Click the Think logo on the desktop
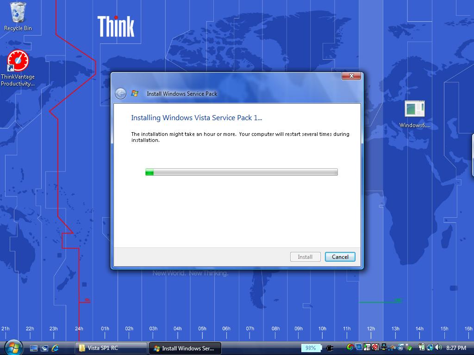Screen dimensions: 474x355 (116, 26)
